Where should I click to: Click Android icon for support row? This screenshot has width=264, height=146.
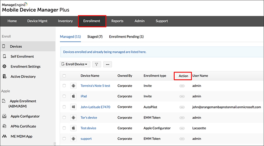[x=74, y=139]
